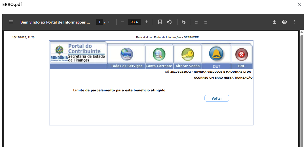307x147 pixels.
Task: Click the zoom in plus button
Action: coord(146,22)
